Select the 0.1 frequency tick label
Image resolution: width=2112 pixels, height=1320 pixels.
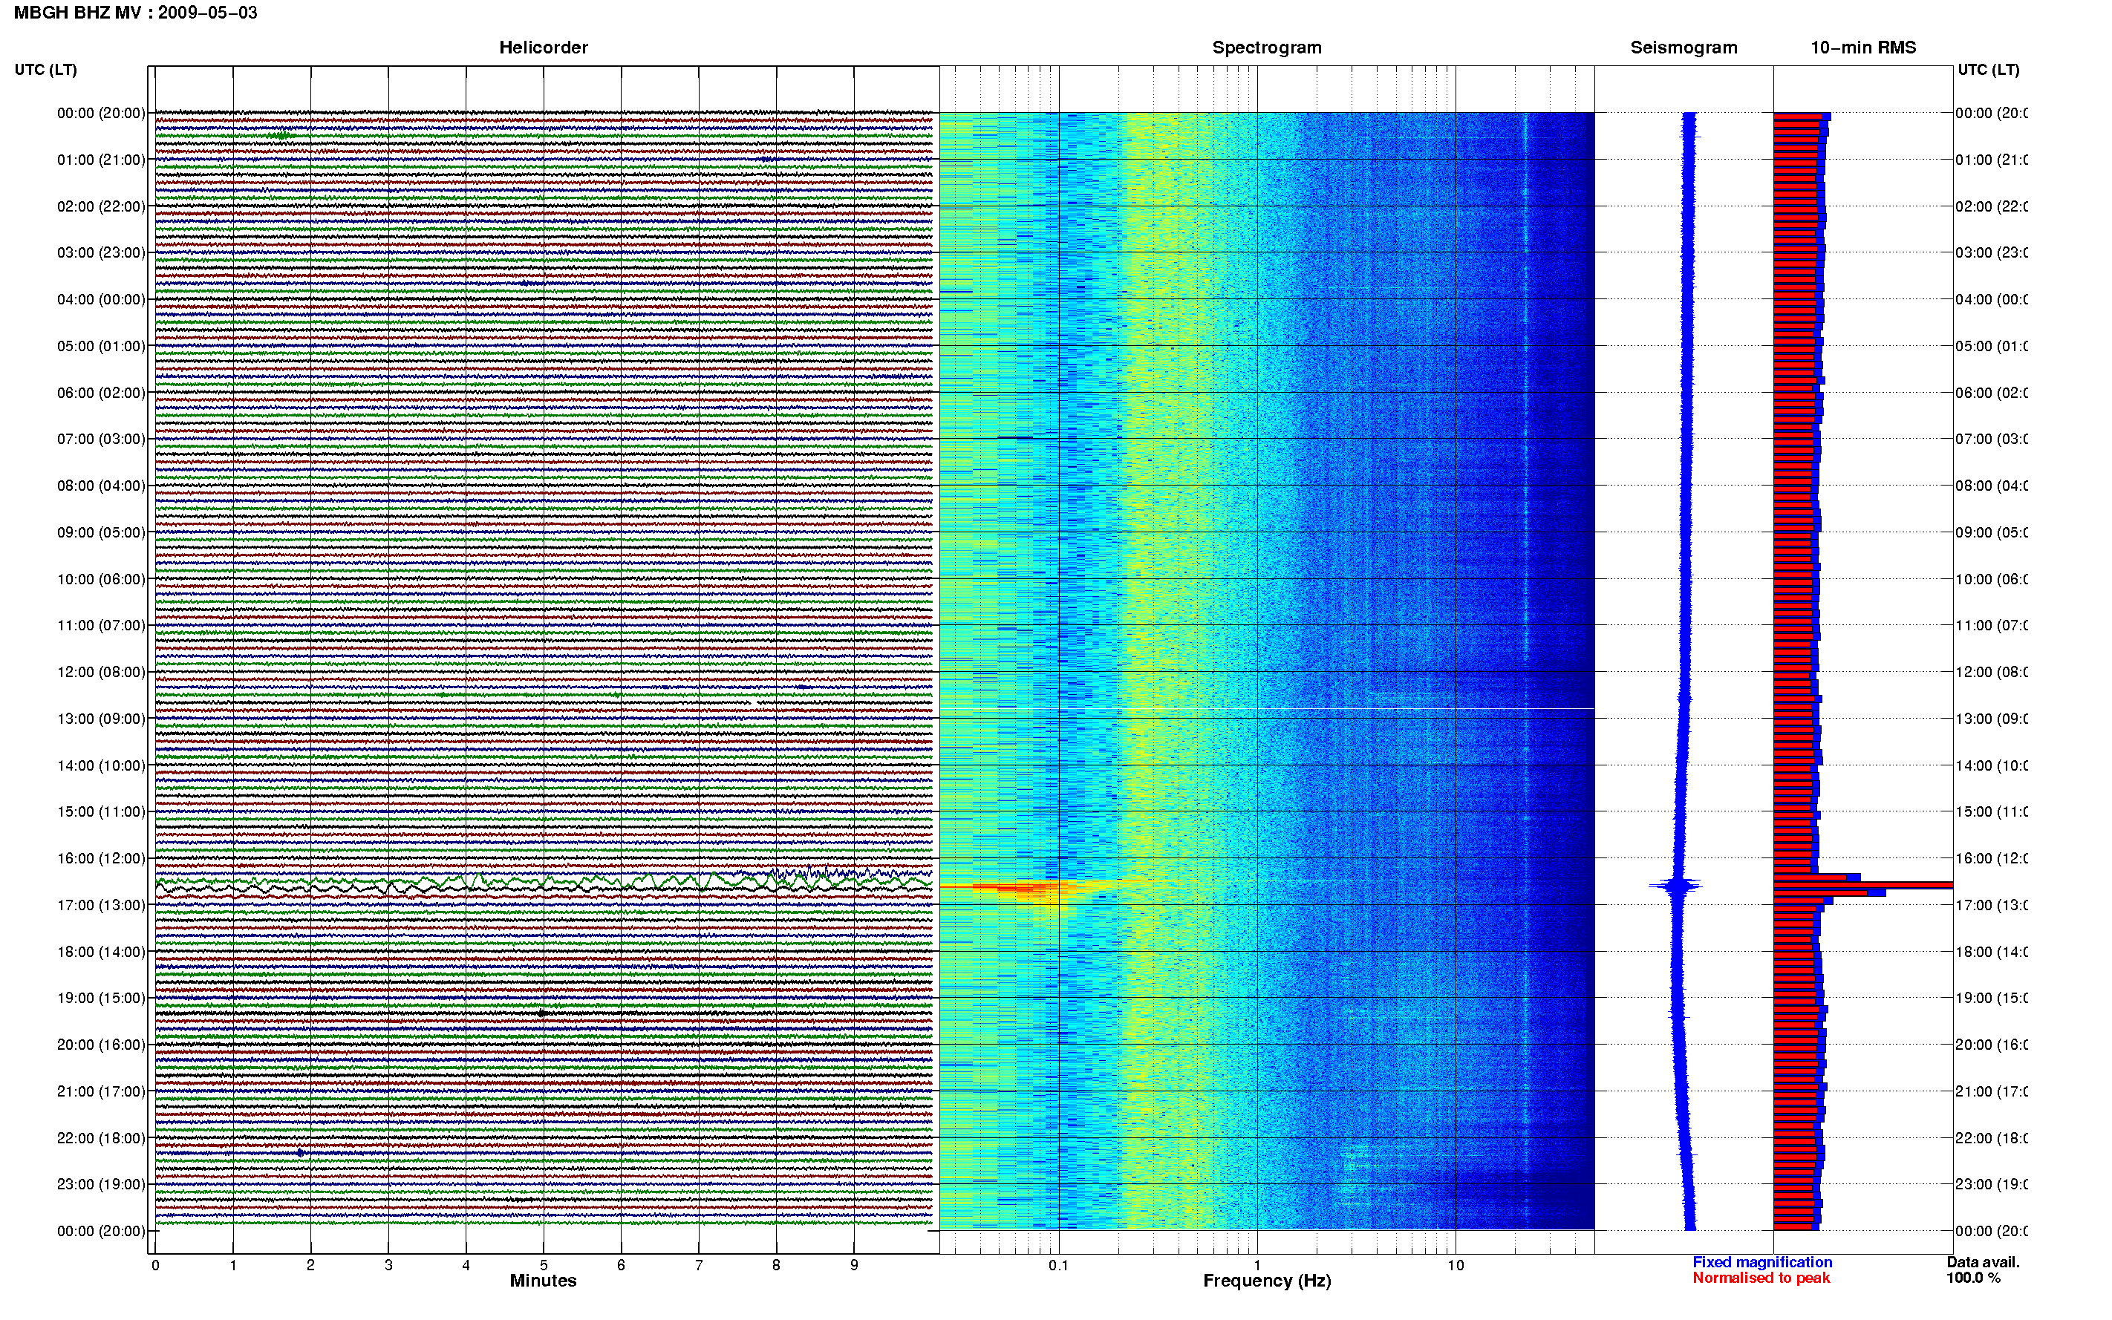(1058, 1265)
